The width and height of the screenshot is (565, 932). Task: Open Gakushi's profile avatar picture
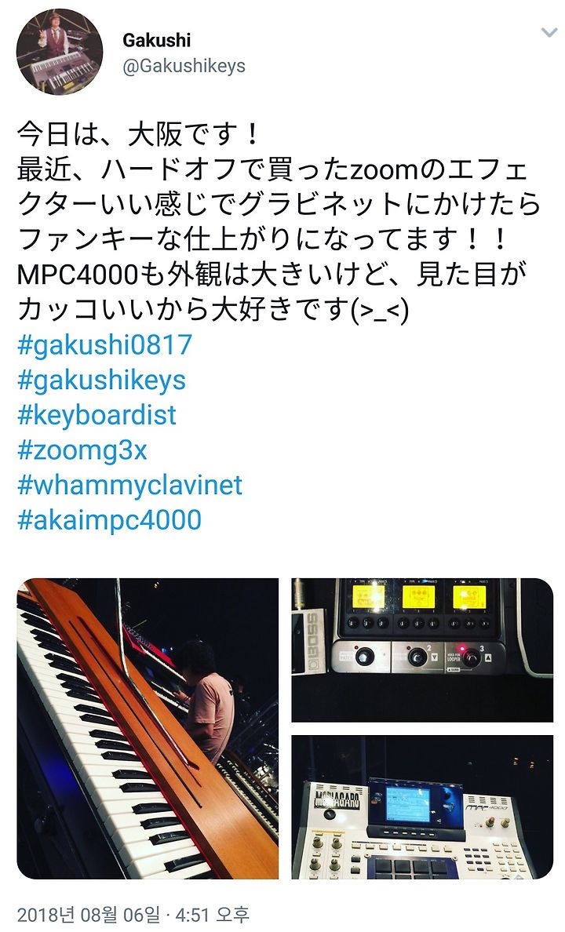(60, 53)
